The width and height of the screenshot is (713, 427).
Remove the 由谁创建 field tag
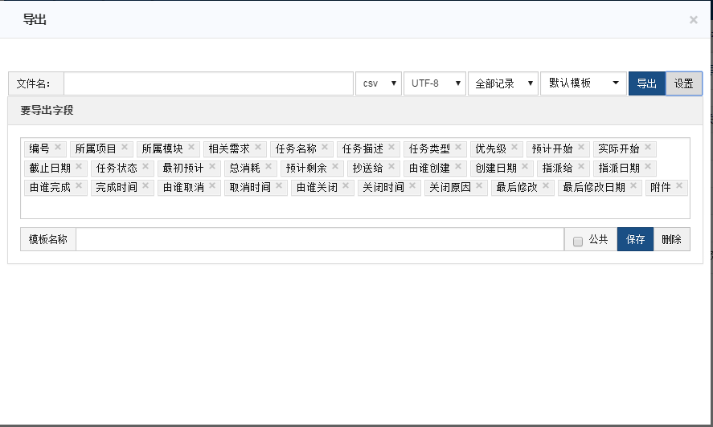click(458, 166)
